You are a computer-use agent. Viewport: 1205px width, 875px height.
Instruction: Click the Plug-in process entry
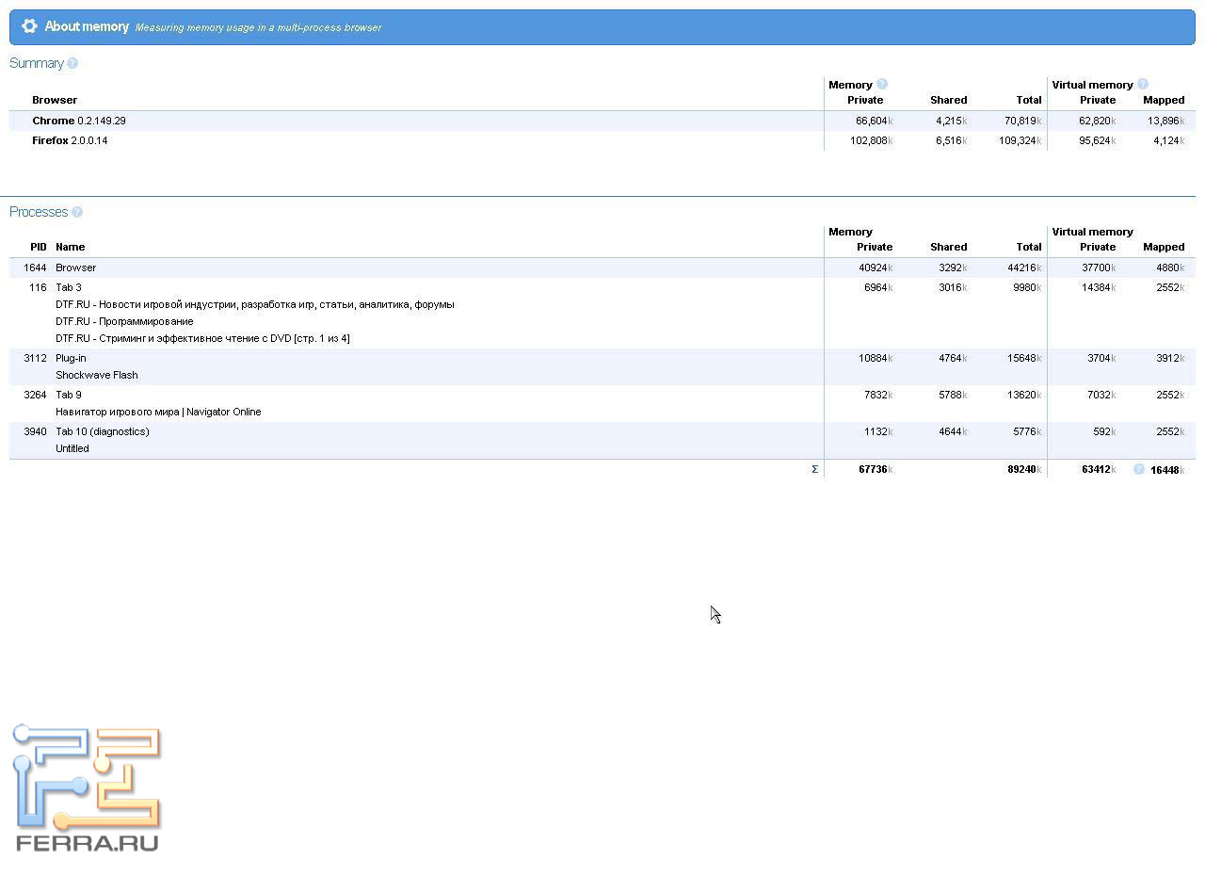click(71, 358)
